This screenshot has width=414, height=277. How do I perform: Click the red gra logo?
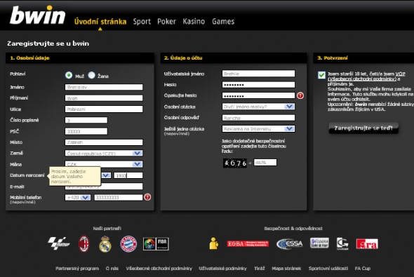[x=367, y=244]
